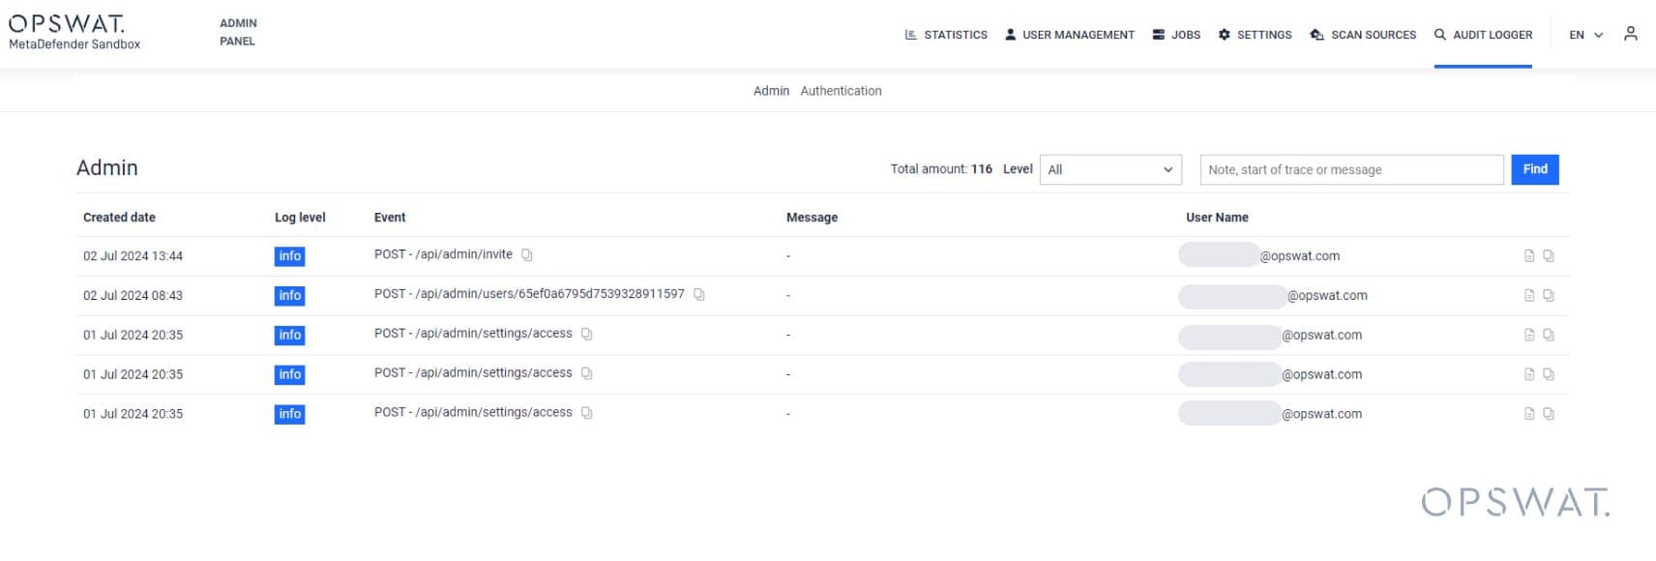Switch to the Authentication tab
This screenshot has width=1656, height=561.
841,91
